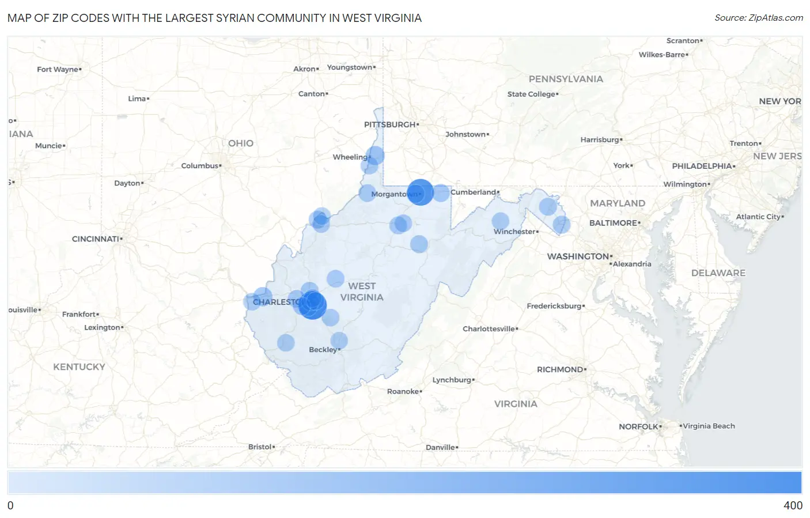
Task: Click the darkest Charleston bubble marker
Action: [x=313, y=305]
